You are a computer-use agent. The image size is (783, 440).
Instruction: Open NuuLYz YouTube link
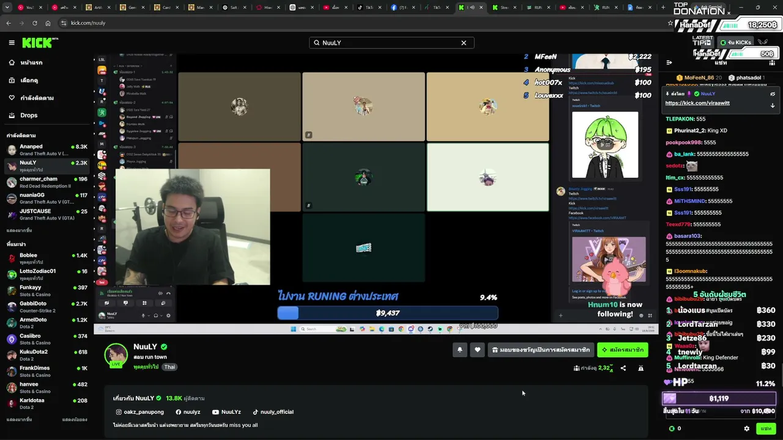[226, 412]
